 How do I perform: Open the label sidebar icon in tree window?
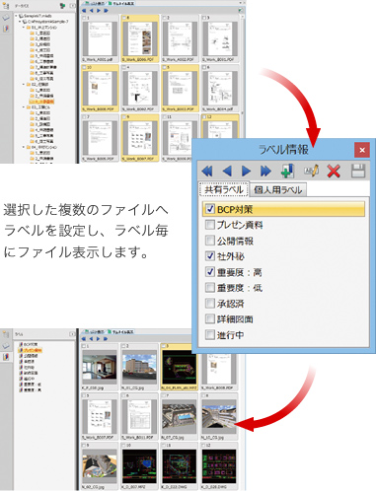pos(6,29)
